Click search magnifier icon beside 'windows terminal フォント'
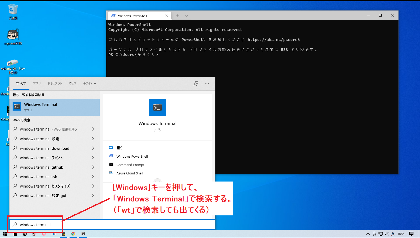420x238 pixels. (x=15, y=158)
